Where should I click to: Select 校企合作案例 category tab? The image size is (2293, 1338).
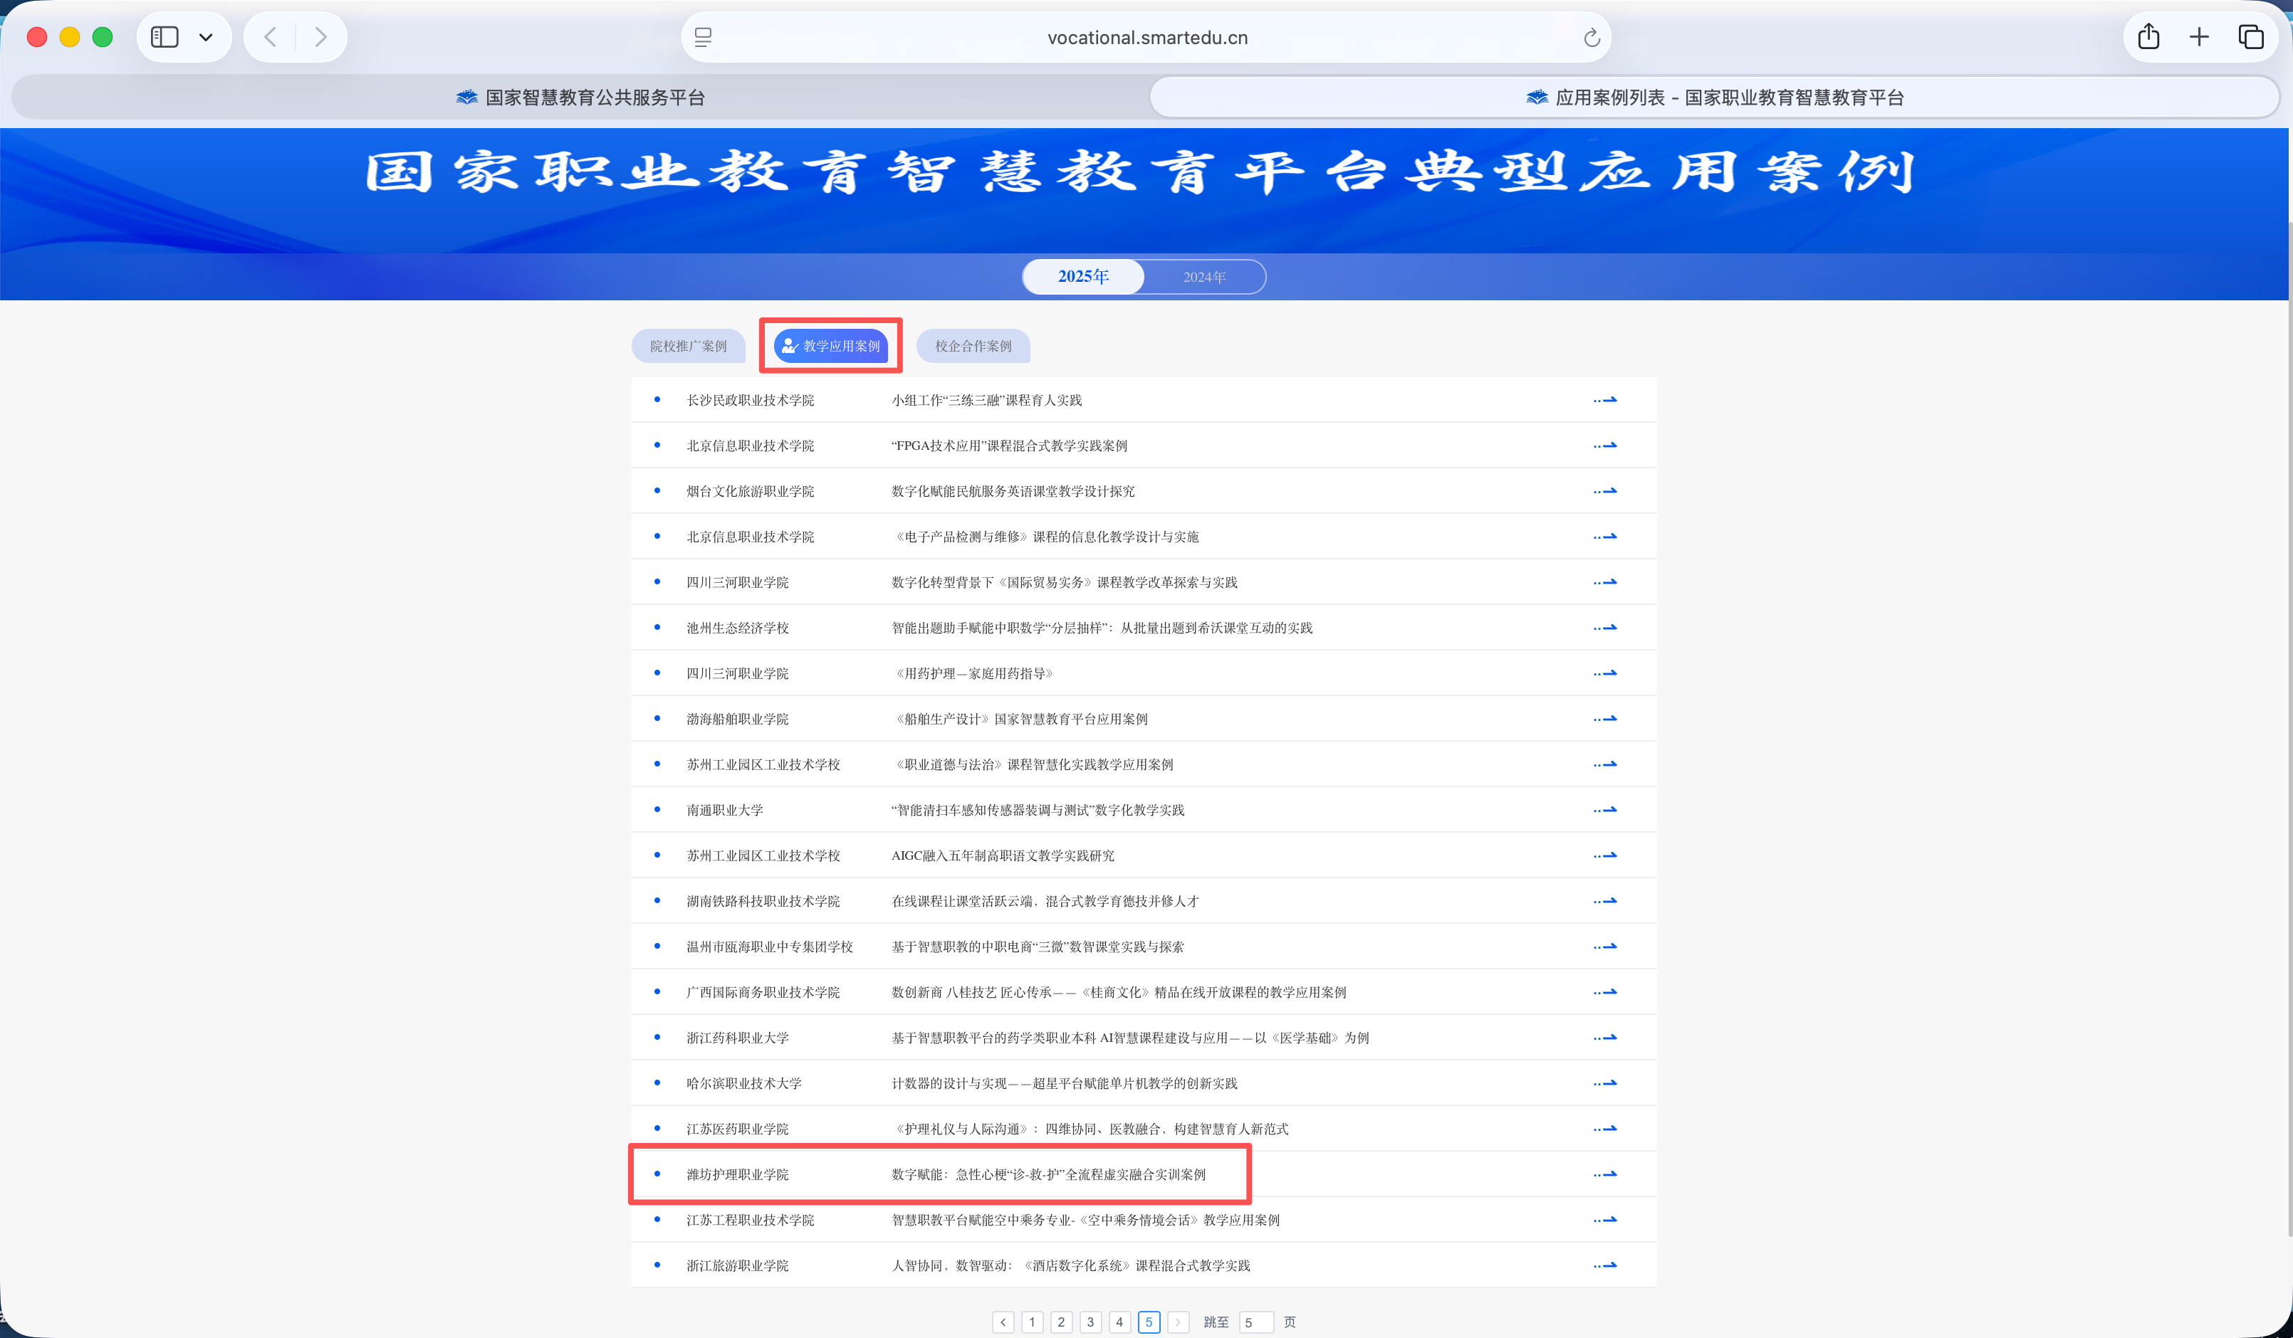tap(973, 347)
